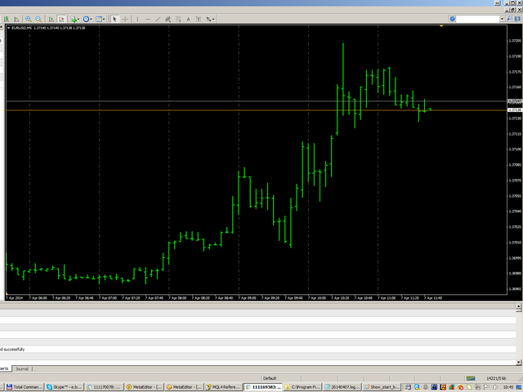Expand the arrows tool dropdown arrow

click(213, 19)
